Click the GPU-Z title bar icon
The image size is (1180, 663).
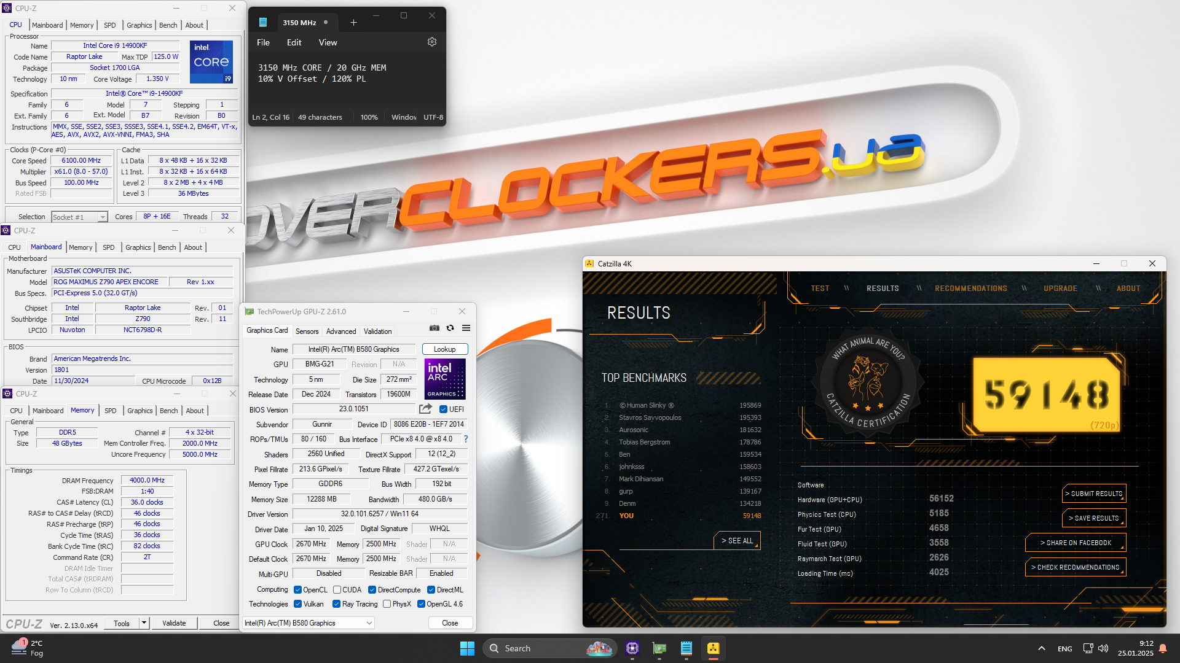coord(250,311)
